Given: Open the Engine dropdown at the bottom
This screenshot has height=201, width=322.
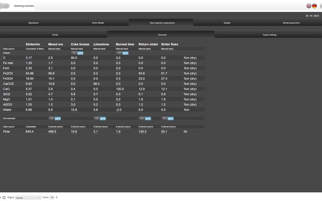Looking at the screenshot, I should [x=28, y=198].
